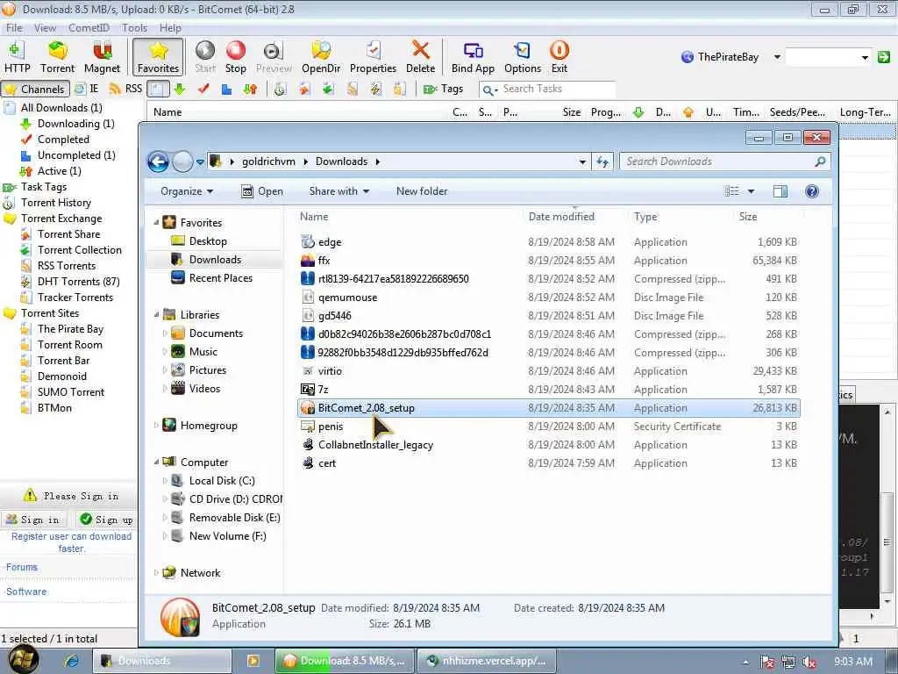Expand the Homegroup tree node
Screen dimensions: 898x674
pyautogui.click(x=156, y=426)
